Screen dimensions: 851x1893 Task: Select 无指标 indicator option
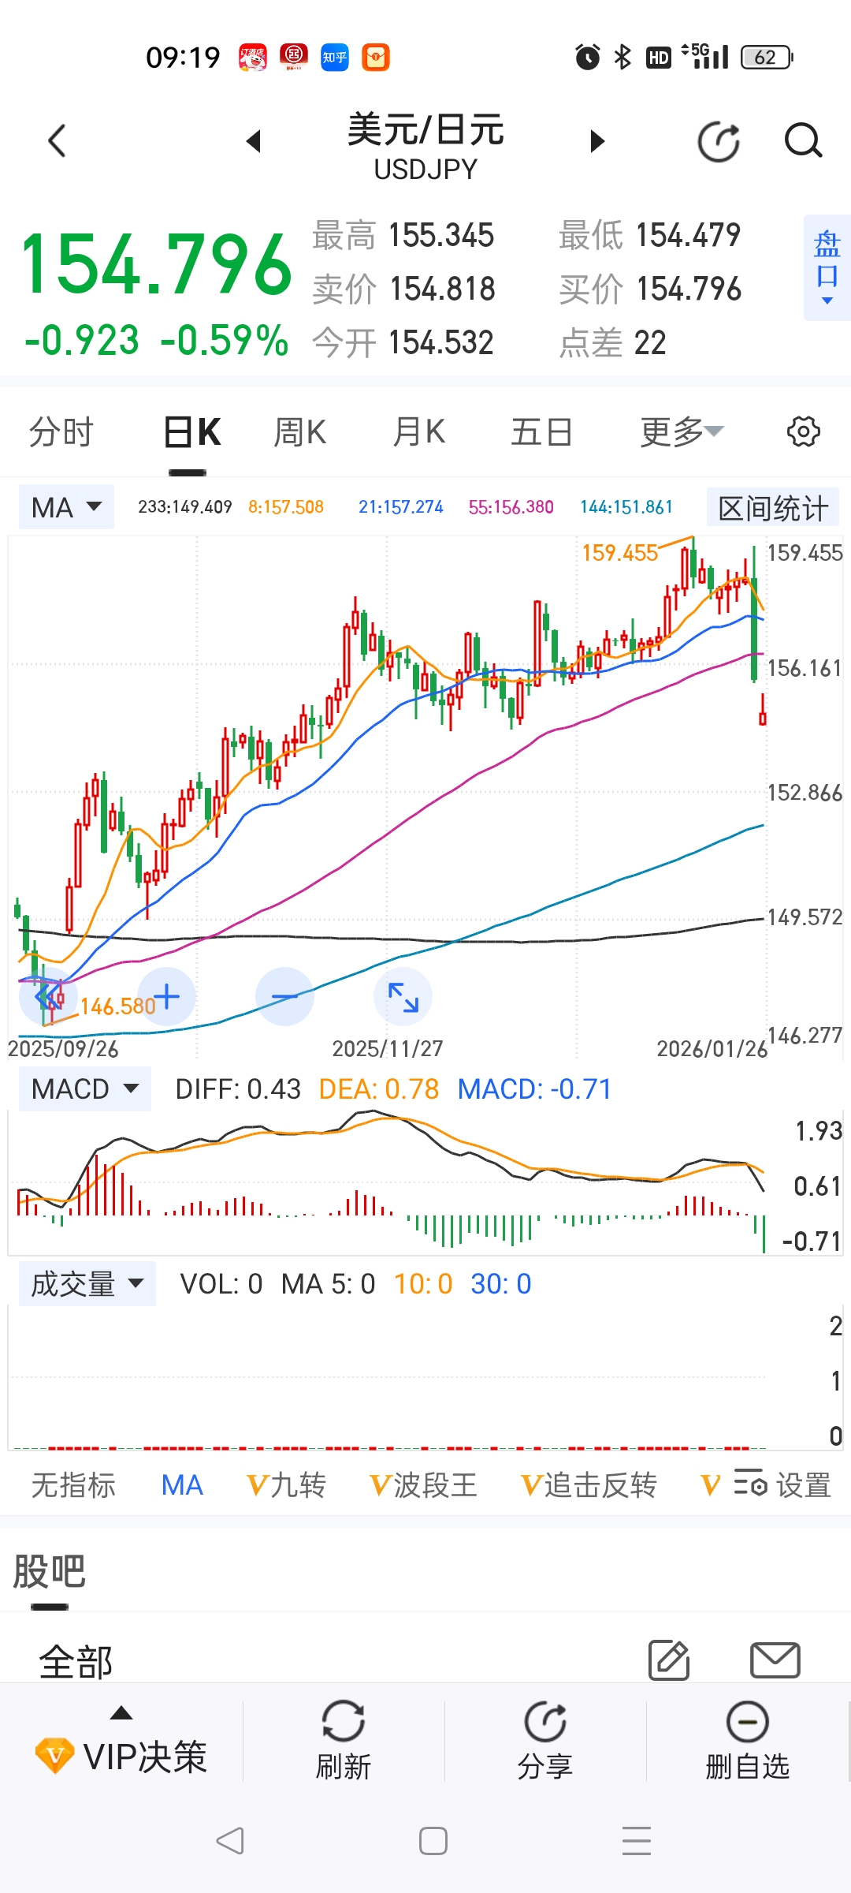(73, 1485)
